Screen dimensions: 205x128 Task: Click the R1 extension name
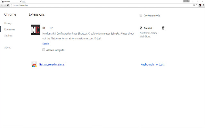(x=44, y=28)
